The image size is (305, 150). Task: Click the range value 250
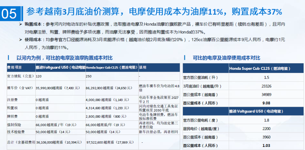(x=88, y=77)
